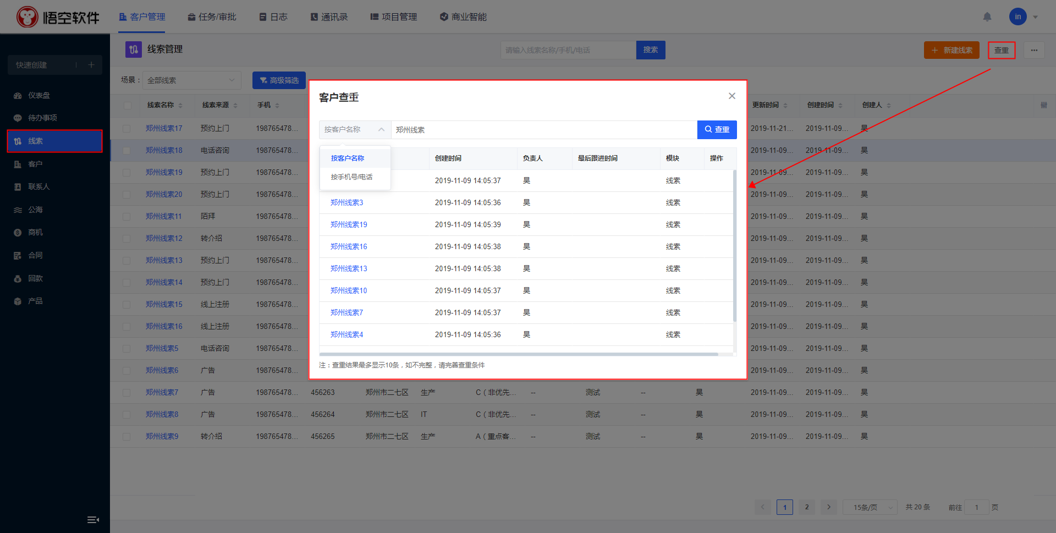Open the 商业智能 top menu
Image resolution: width=1056 pixels, height=533 pixels.
click(x=463, y=17)
